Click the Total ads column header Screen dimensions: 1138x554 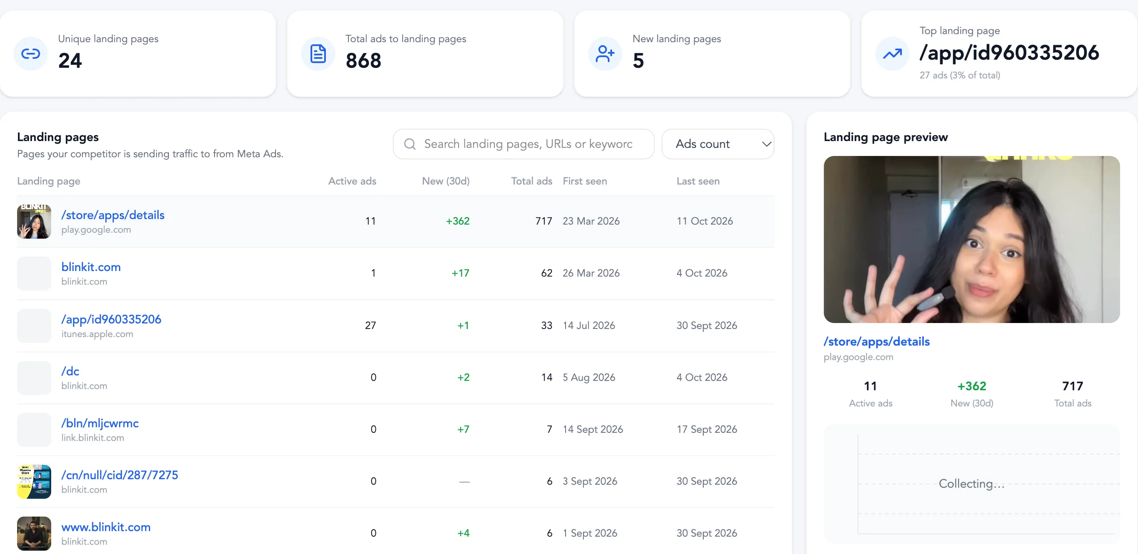click(x=531, y=182)
